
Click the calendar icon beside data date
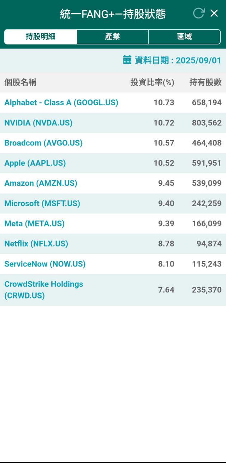127,60
